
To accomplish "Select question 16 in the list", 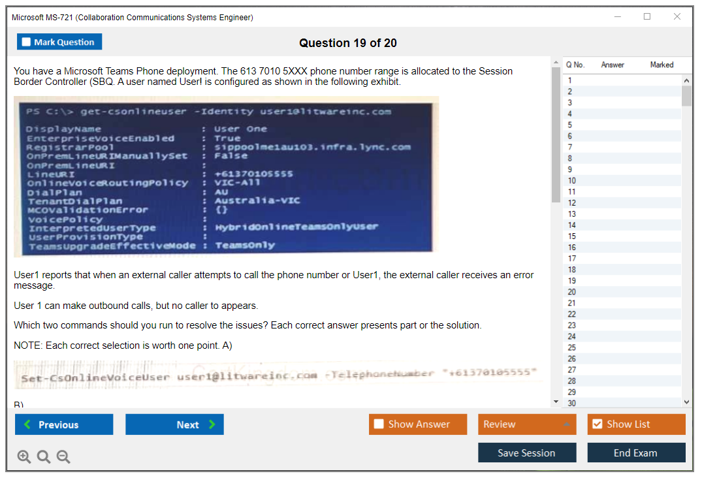I will pos(623,248).
